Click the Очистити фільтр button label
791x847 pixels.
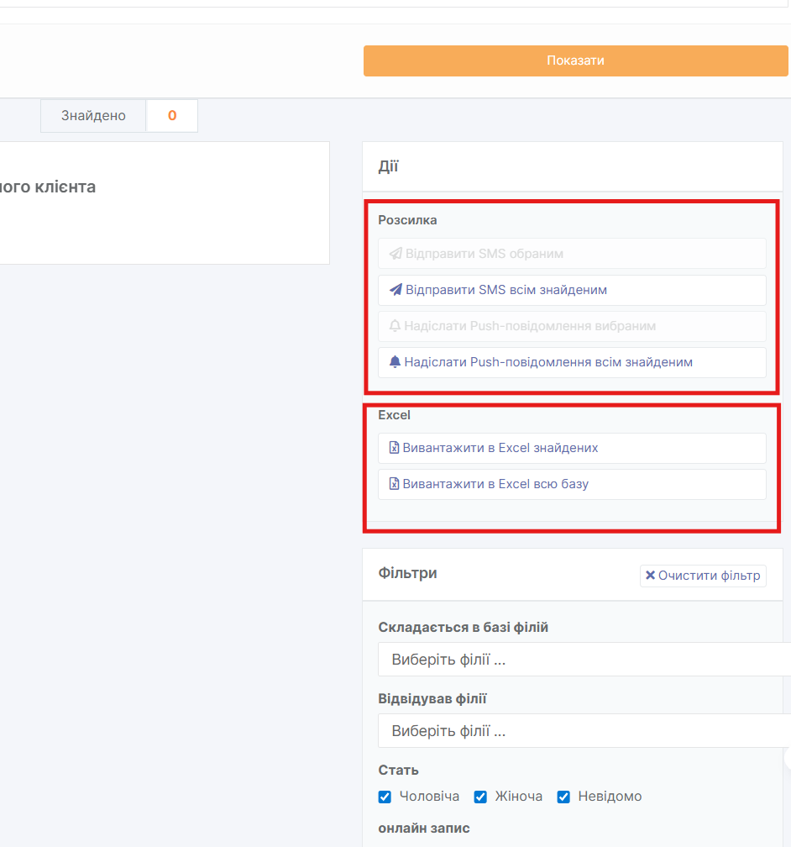[709, 576]
